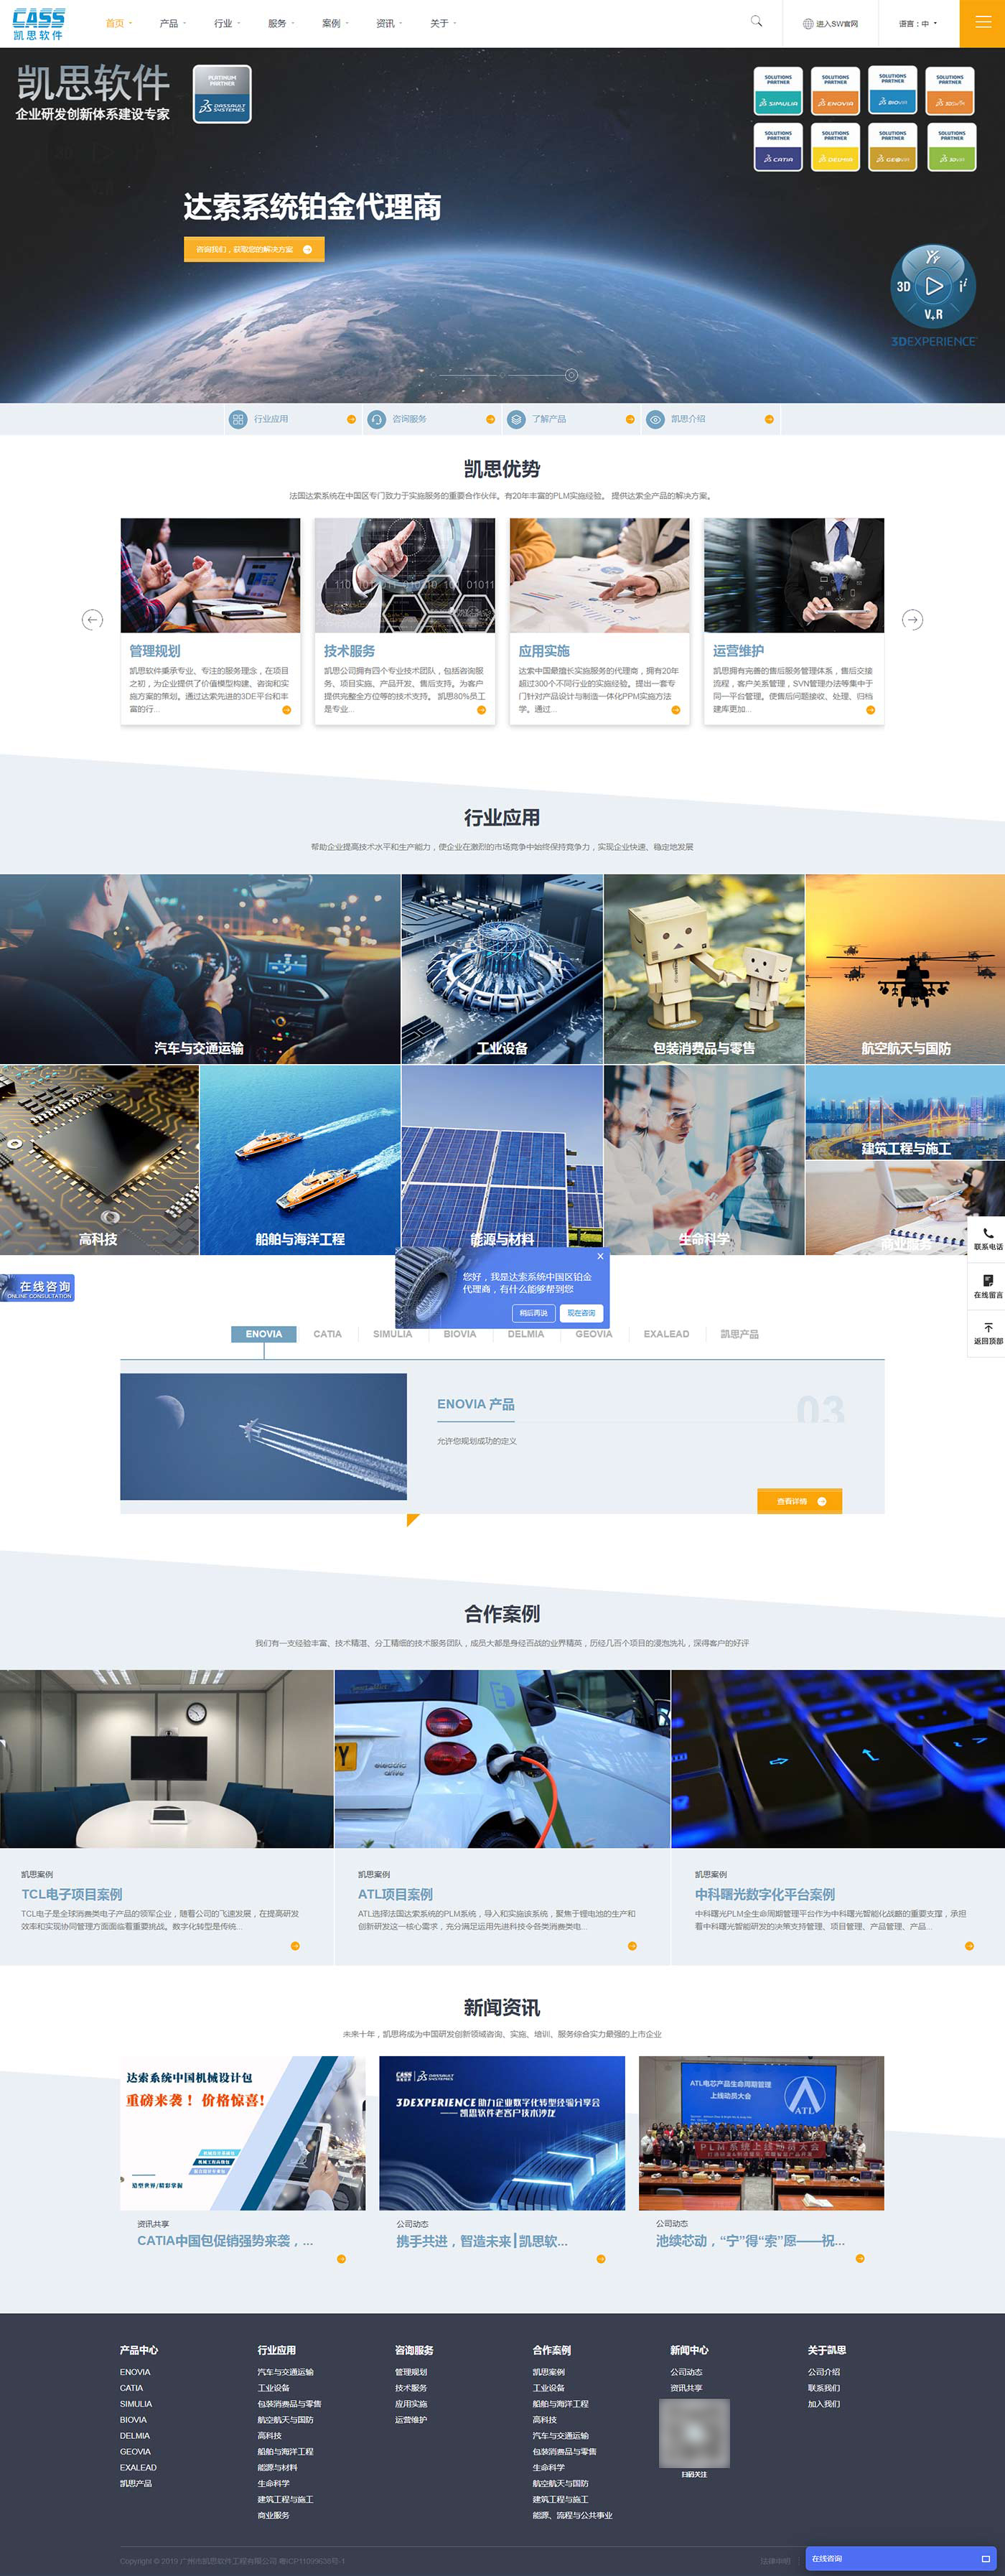Select the GEOVIA product tab
Image resolution: width=1005 pixels, height=2576 pixels.
pos(594,1334)
